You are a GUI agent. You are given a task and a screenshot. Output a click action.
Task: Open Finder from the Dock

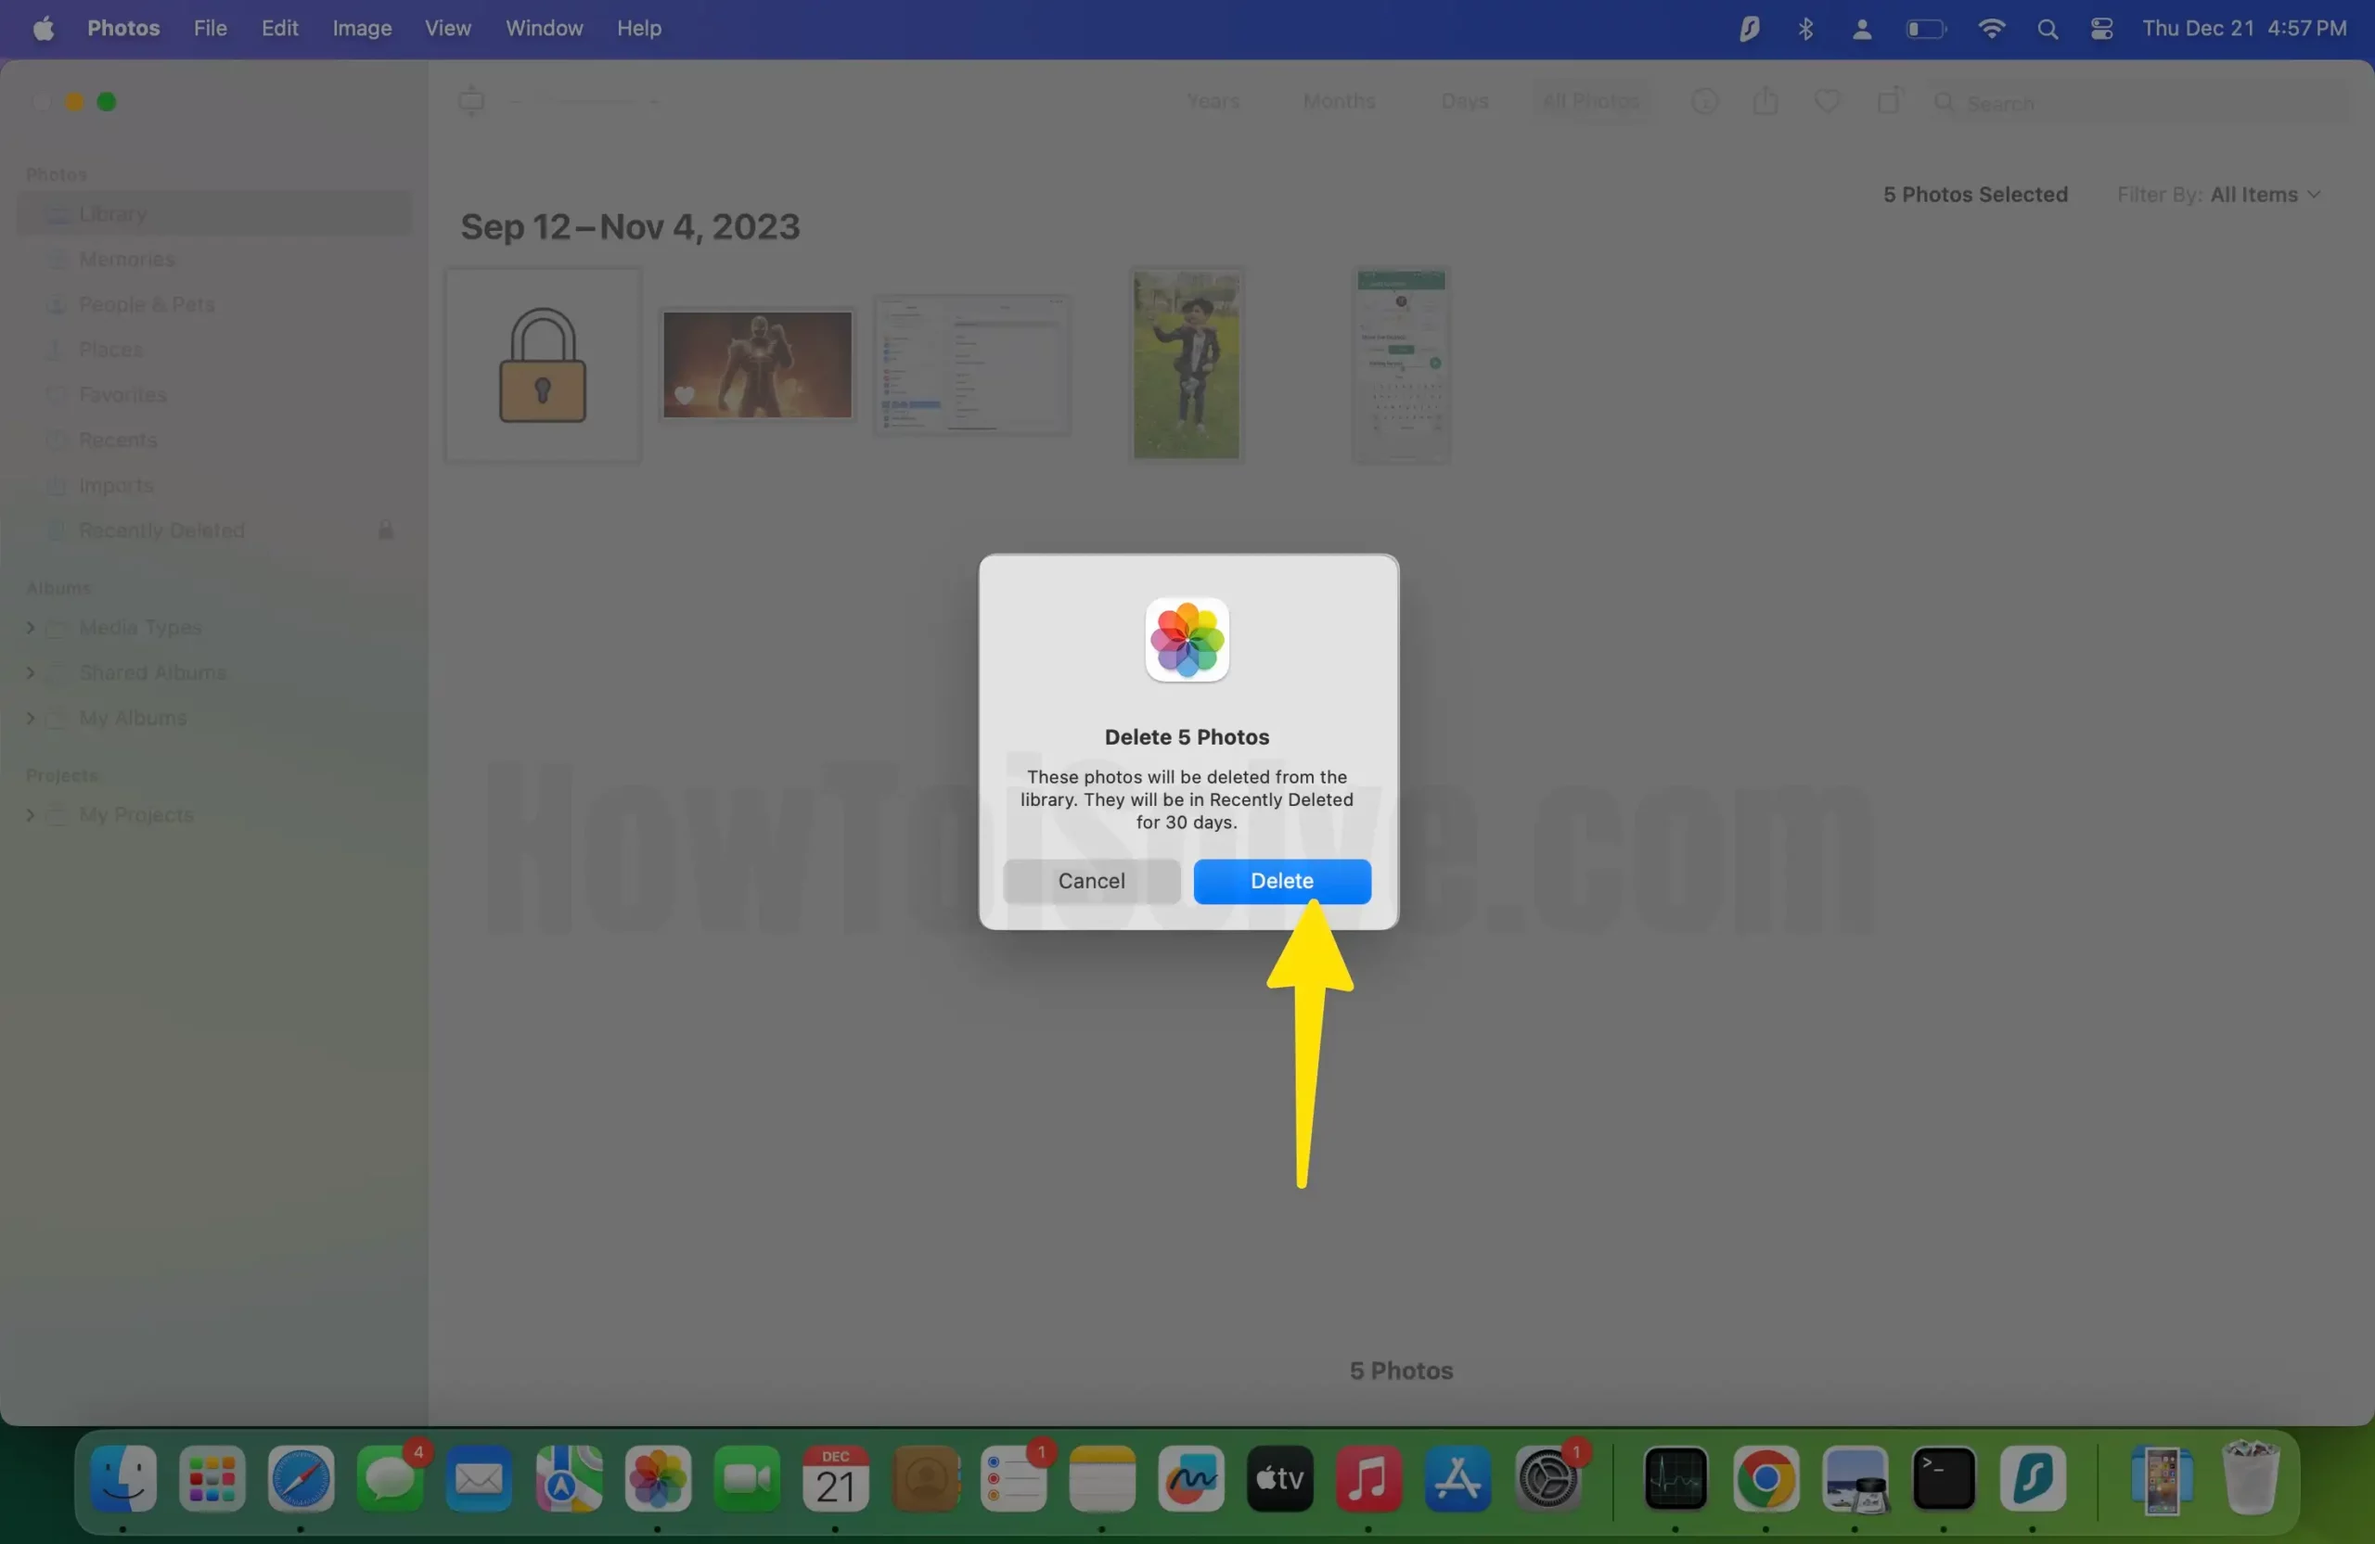point(122,1477)
